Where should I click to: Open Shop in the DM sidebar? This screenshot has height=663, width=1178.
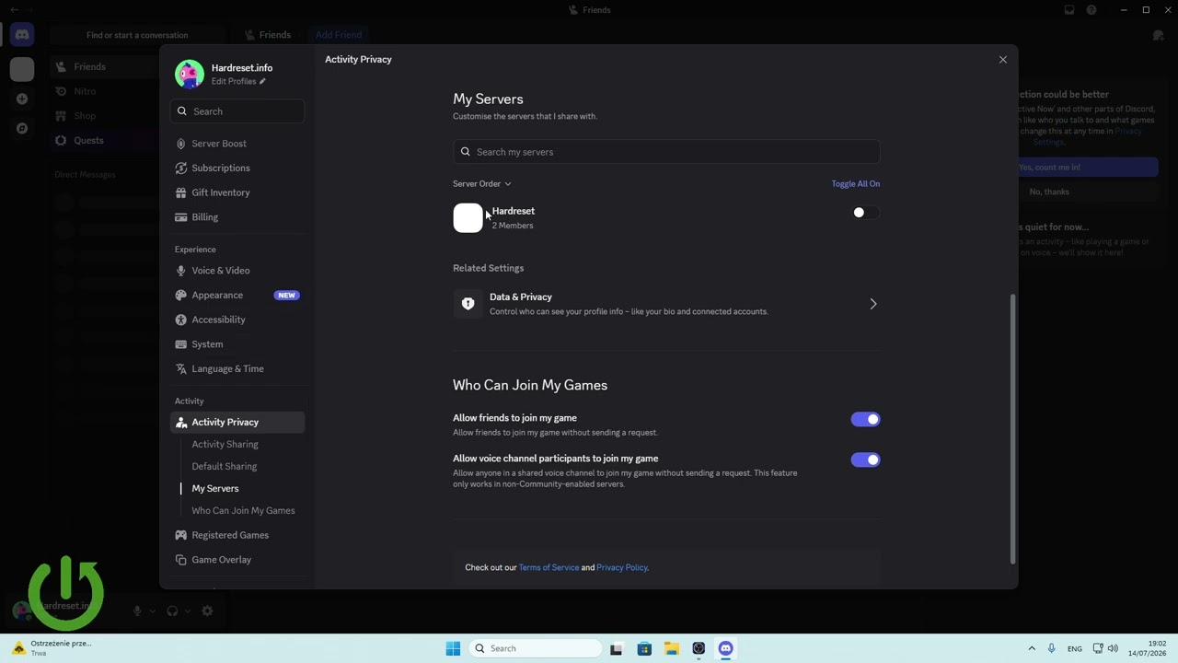coord(103,116)
